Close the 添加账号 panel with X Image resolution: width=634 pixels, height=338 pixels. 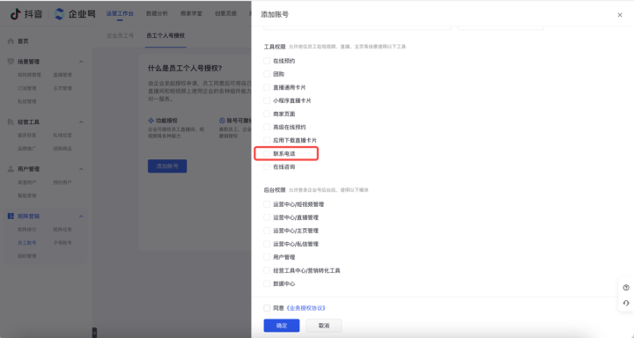click(620, 15)
